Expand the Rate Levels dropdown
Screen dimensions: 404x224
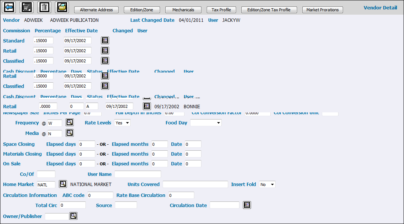[122, 123]
